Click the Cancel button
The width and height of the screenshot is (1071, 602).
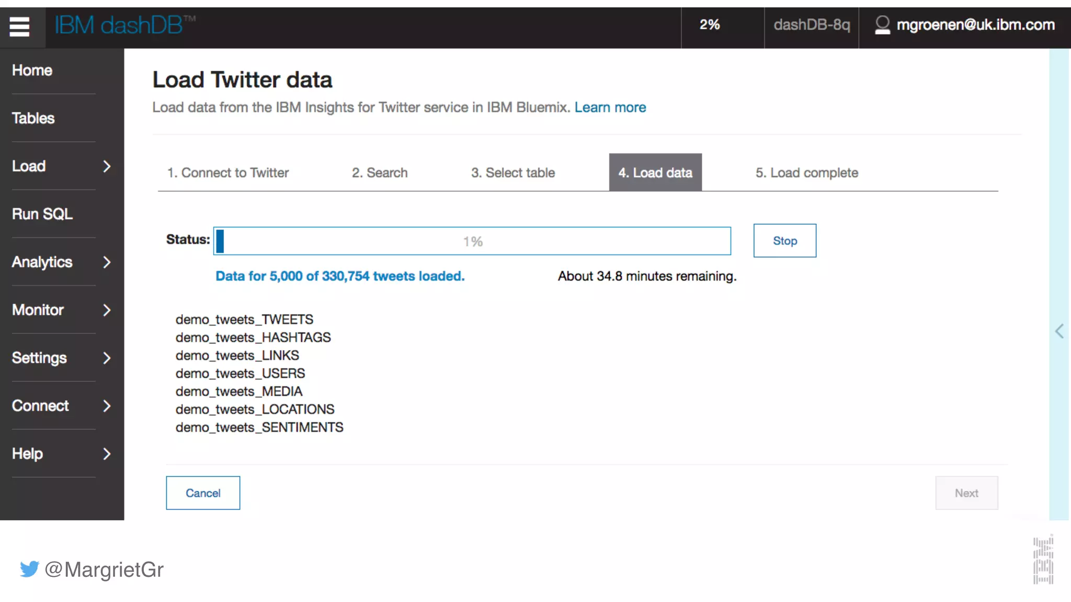203,493
